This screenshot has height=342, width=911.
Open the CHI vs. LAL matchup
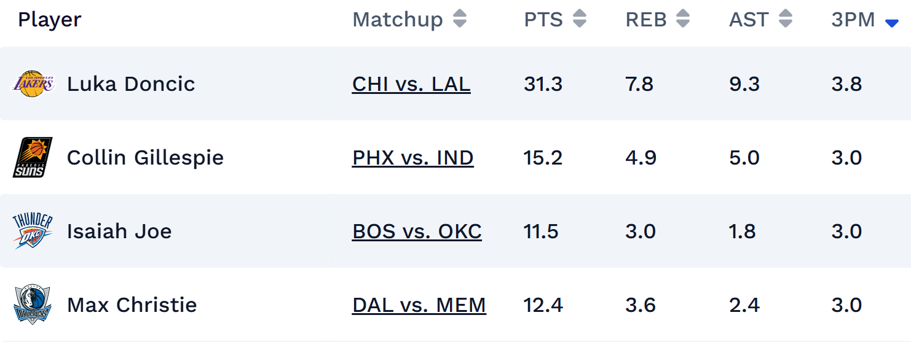(411, 84)
